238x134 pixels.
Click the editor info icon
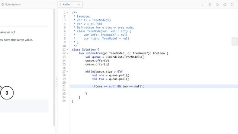point(203,4)
